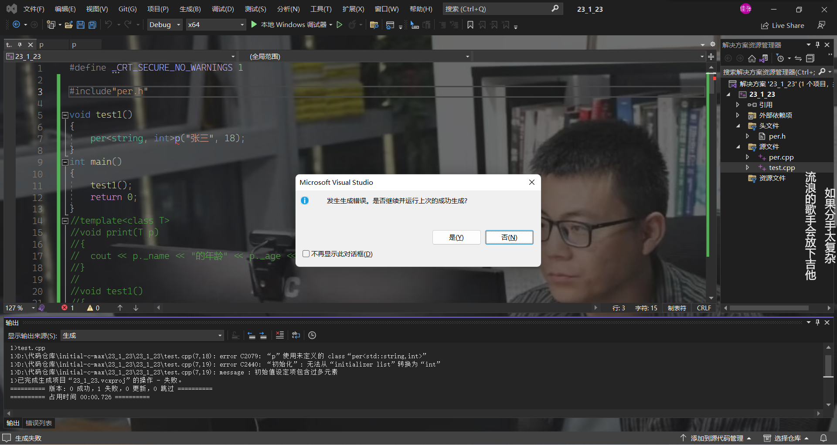Select per.cpp in Solution Explorer
837x445 pixels.
[781, 157]
